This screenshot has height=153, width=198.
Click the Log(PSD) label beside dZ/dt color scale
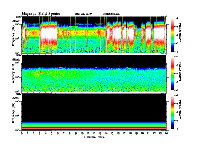(x=180, y=110)
